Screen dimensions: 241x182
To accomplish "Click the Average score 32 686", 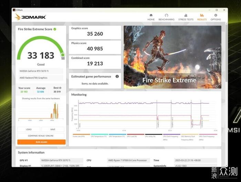I will pos(40,92).
